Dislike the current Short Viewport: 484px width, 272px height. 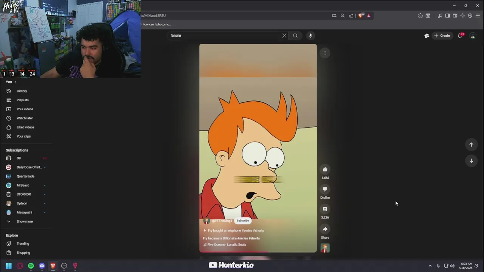325,189
